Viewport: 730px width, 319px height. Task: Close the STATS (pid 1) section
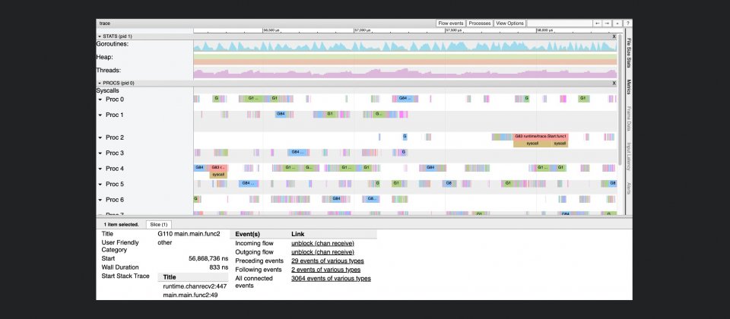click(614, 36)
